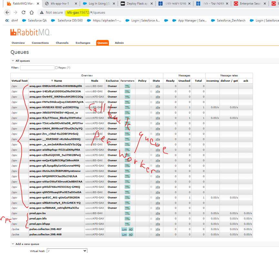Click AD tag on pulse.collector.398.468 row
Viewport: 279px width, 253px height.
click(131, 235)
